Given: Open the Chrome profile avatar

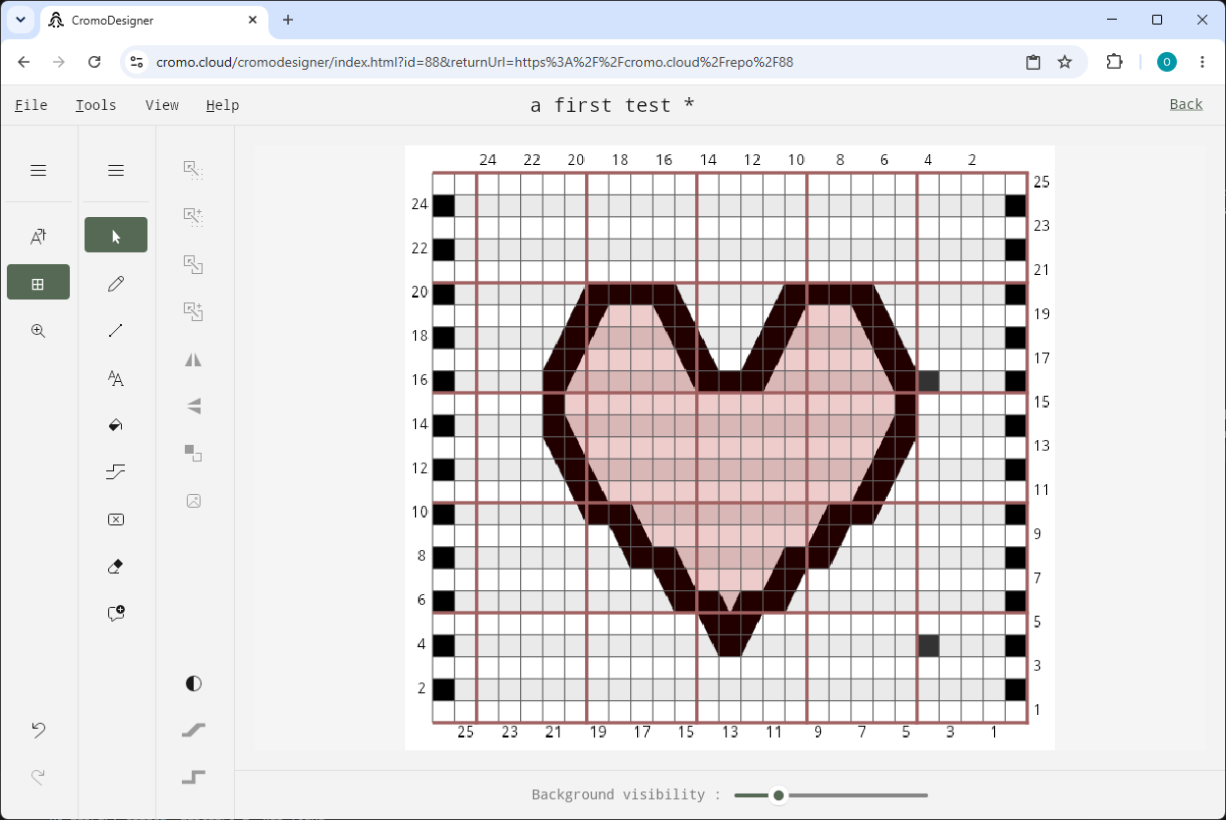Looking at the screenshot, I should pos(1167,62).
